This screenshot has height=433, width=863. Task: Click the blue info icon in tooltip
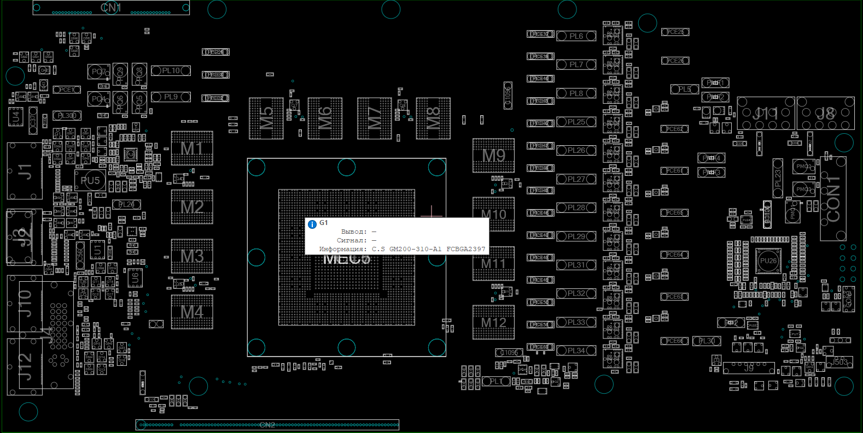pos(312,224)
